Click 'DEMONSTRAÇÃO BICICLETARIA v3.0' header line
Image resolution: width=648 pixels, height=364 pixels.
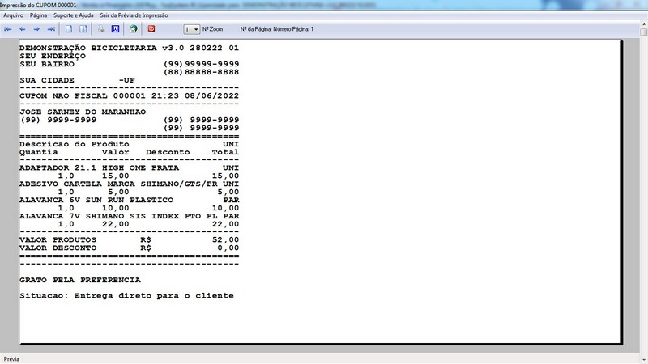point(129,48)
